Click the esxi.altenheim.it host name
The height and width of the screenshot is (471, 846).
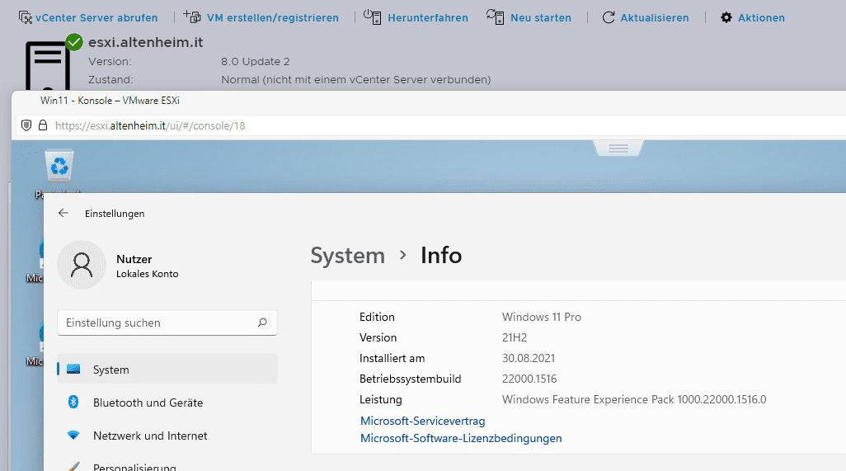tap(146, 42)
